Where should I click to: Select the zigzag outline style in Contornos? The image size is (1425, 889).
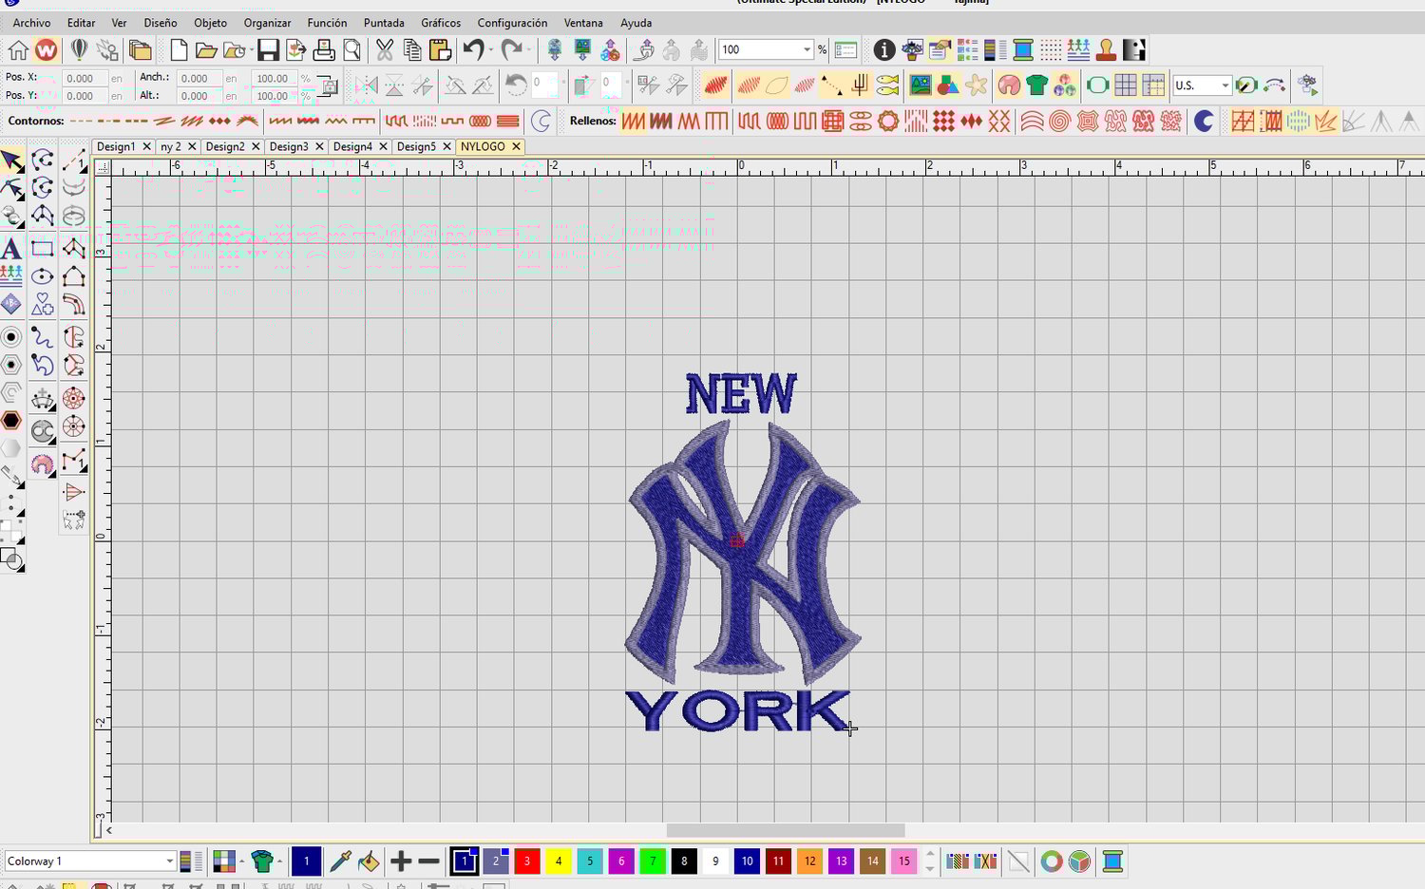click(336, 121)
